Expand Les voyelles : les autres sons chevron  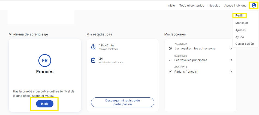(231, 49)
